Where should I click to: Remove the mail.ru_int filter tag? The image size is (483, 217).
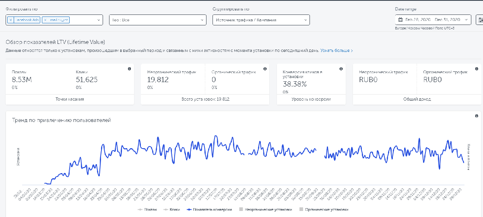[x=45, y=20]
